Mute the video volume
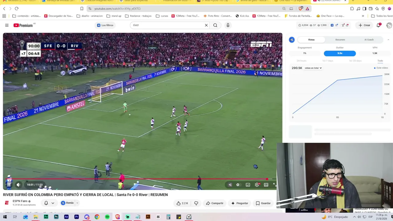393x221 pixels. point(18,184)
